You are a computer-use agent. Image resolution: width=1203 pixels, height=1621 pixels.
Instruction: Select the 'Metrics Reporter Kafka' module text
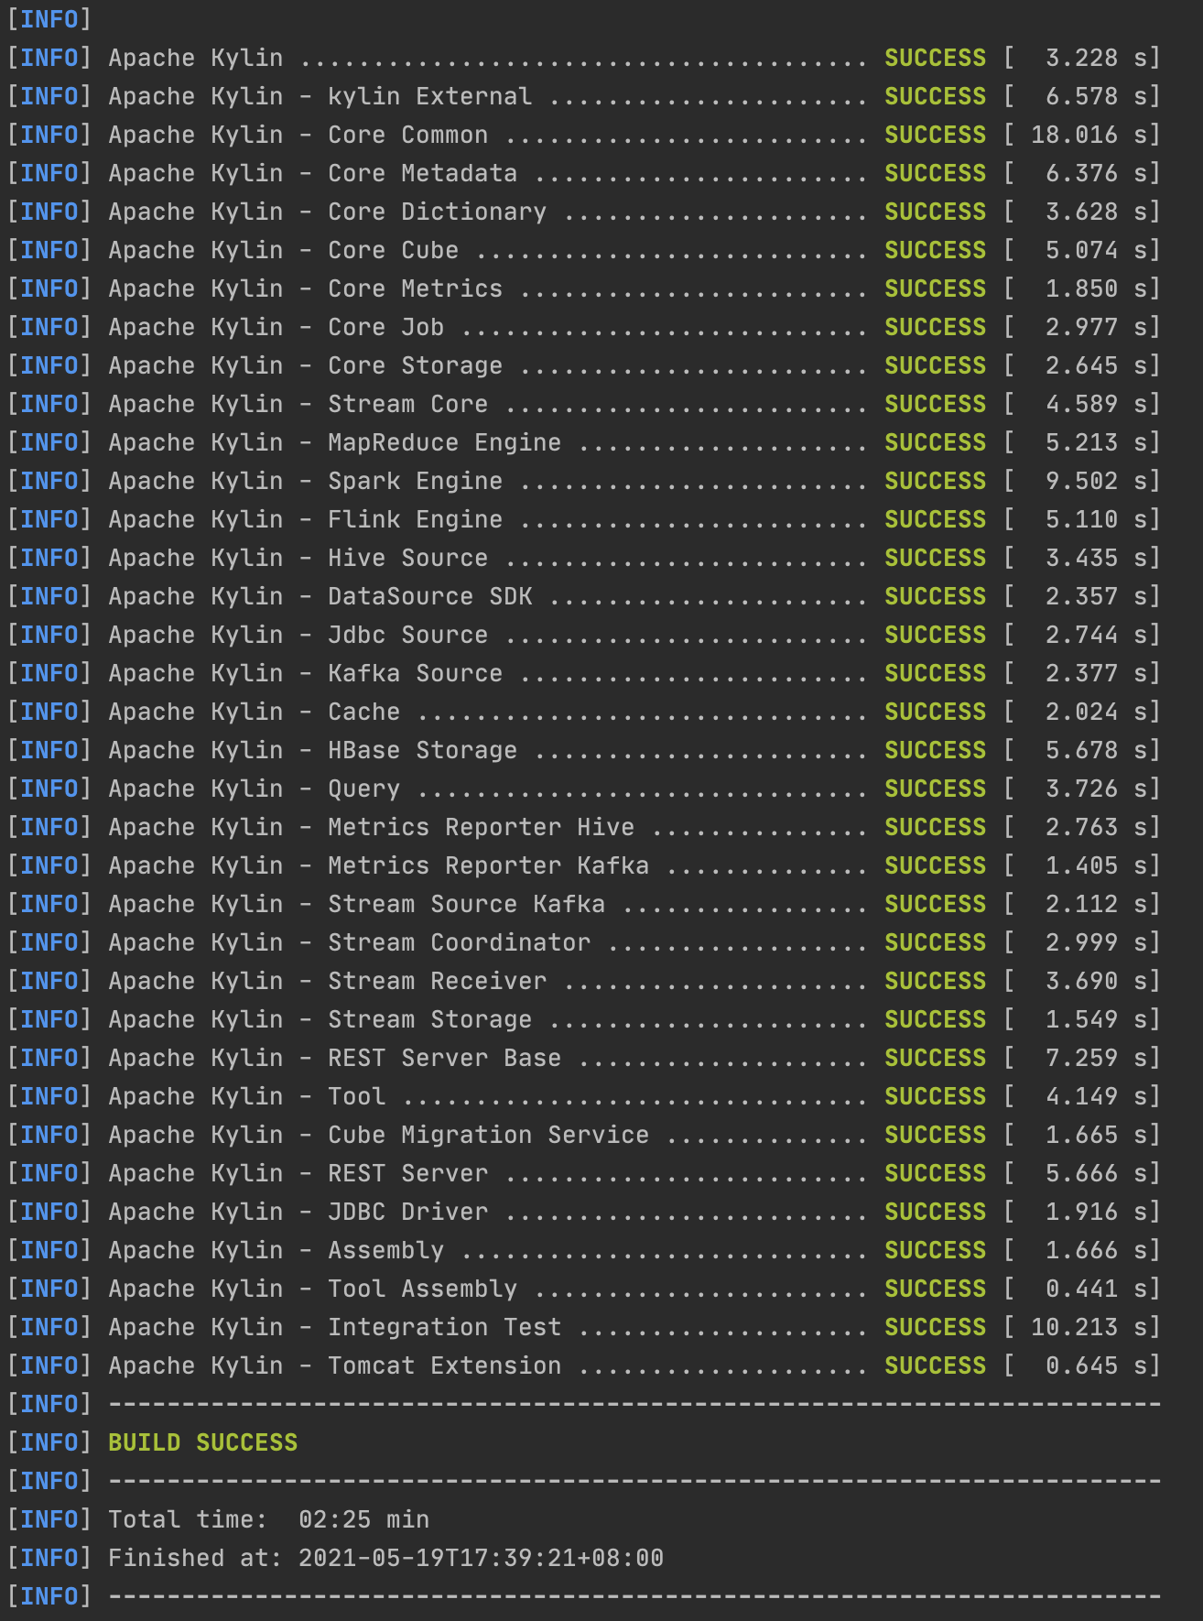tap(489, 865)
